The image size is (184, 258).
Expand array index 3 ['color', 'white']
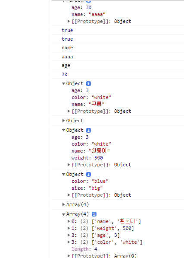click(69, 242)
